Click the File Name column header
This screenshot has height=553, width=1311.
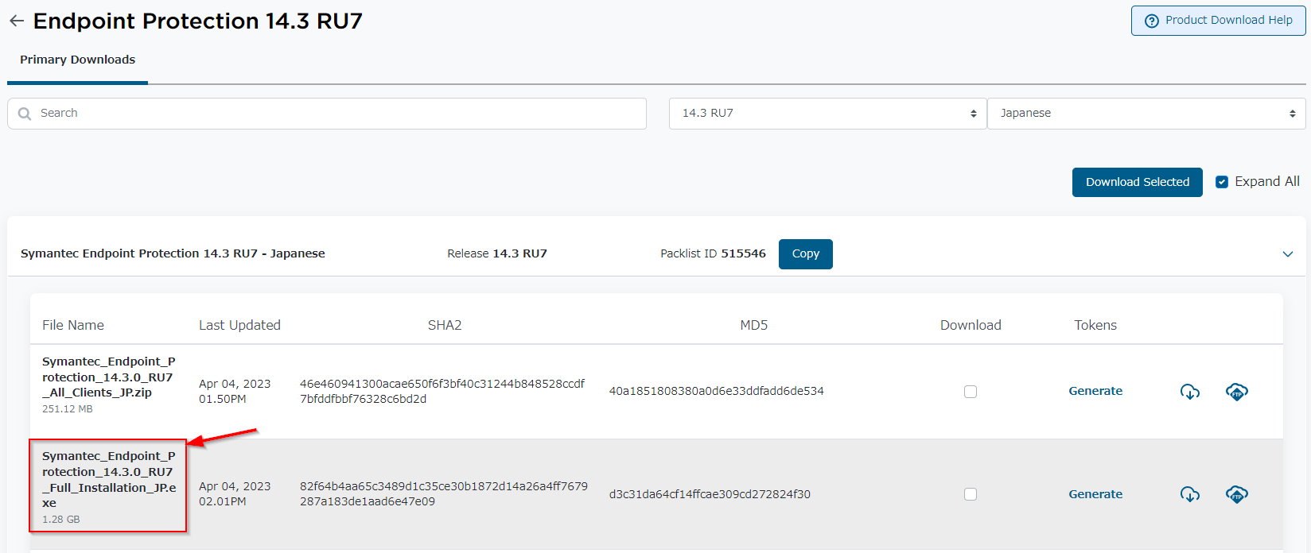point(73,325)
